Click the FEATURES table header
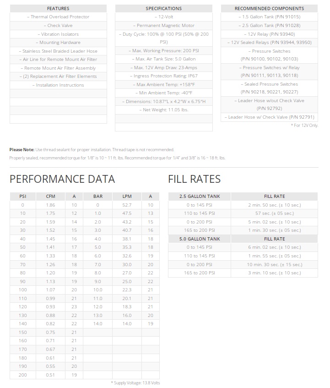This screenshot has height=388, width=330. point(58,8)
